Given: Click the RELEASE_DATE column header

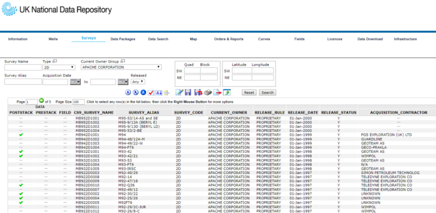Looking at the screenshot, I should 303,112.
